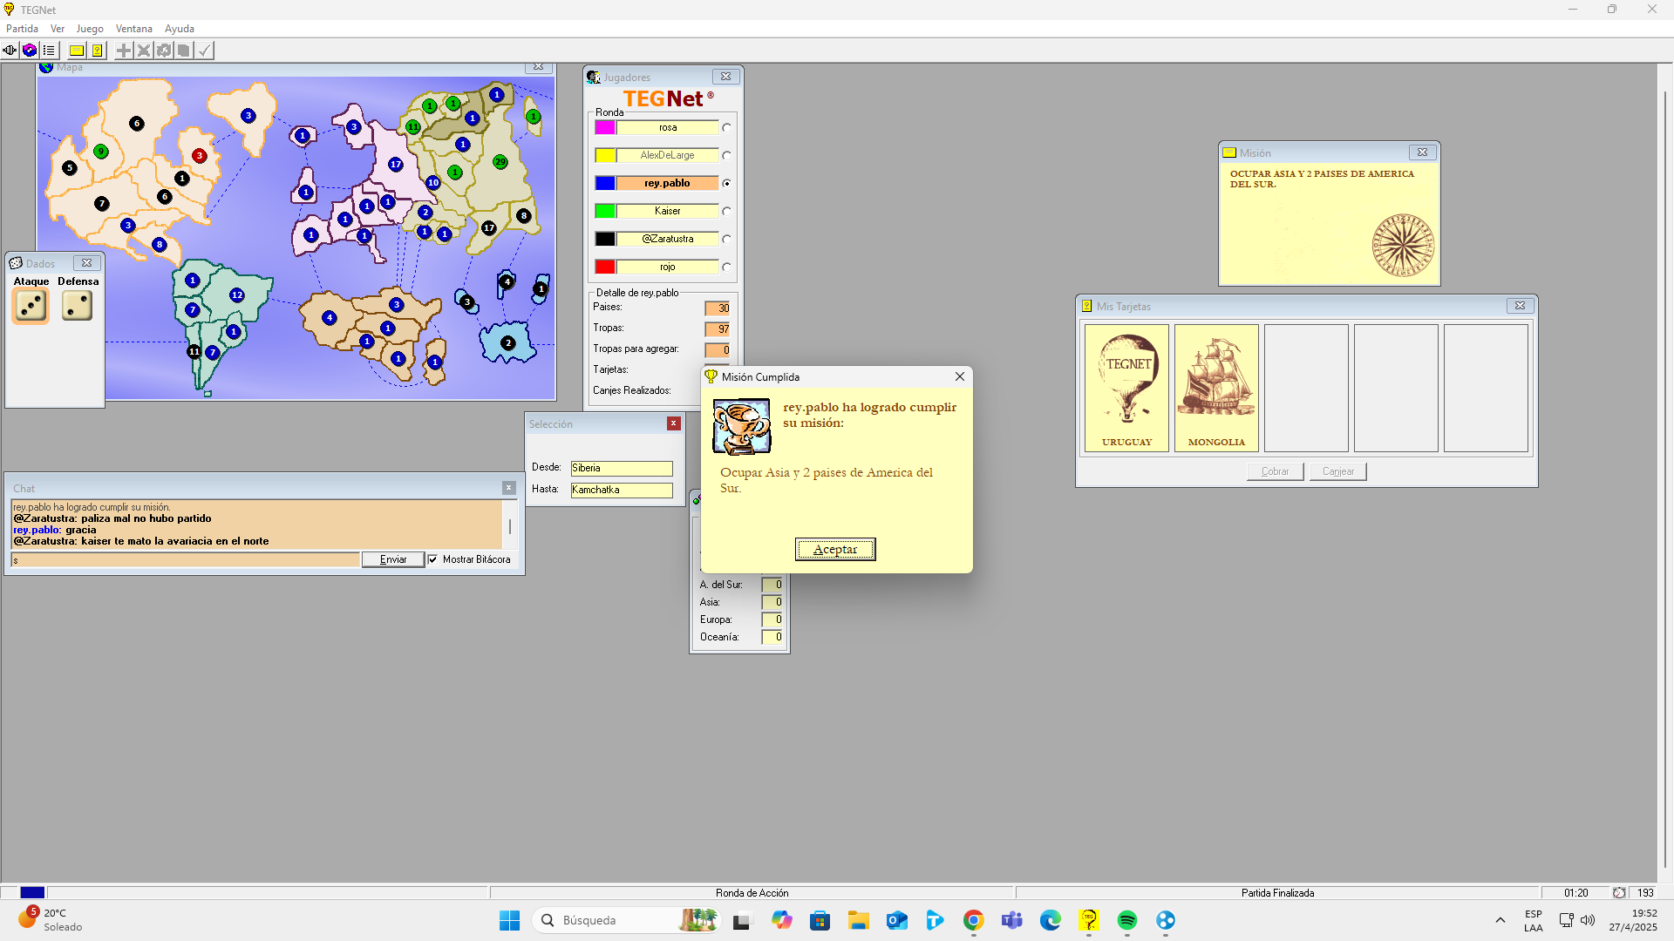Click the Misión panel title icon

click(x=1229, y=152)
